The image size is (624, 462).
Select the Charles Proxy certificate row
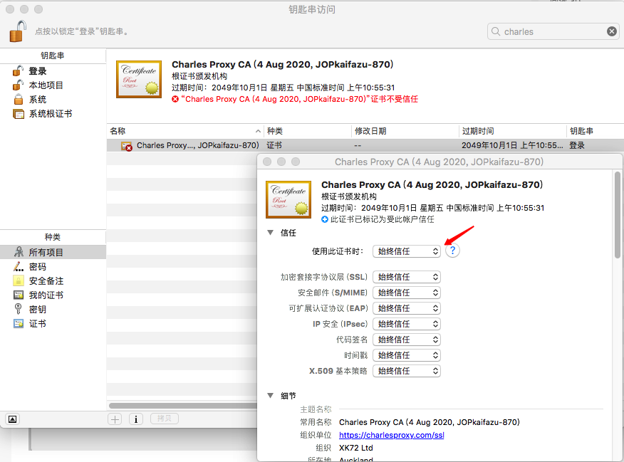coord(365,145)
